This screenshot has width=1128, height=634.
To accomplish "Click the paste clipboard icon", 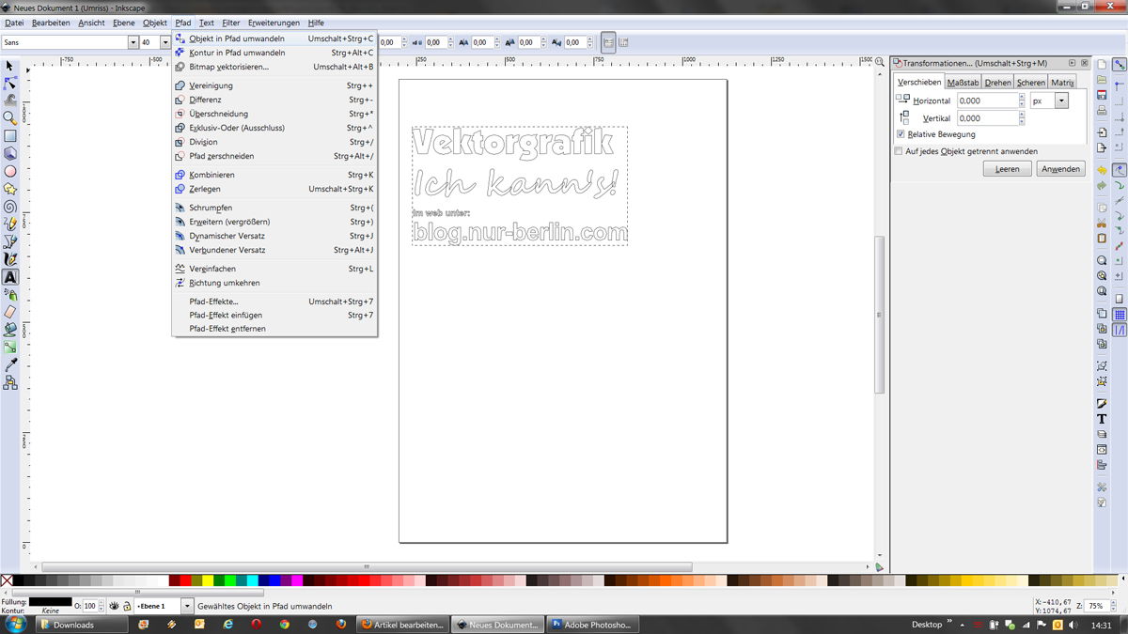I will (x=1102, y=238).
